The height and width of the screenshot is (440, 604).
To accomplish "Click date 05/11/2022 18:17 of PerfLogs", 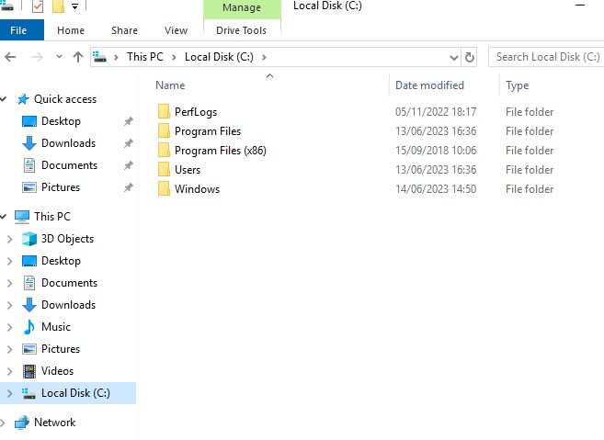I will [x=436, y=112].
